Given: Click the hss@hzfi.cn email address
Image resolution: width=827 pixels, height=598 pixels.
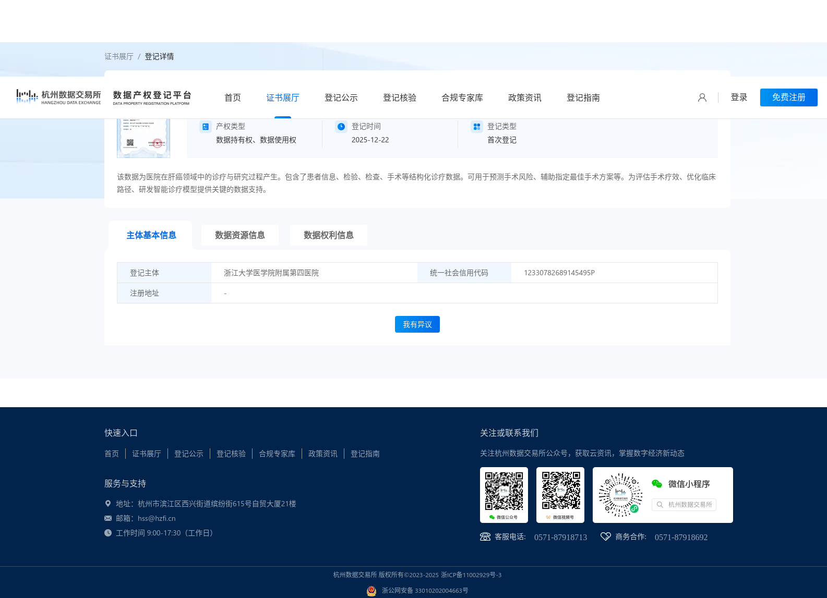Looking at the screenshot, I should [157, 518].
